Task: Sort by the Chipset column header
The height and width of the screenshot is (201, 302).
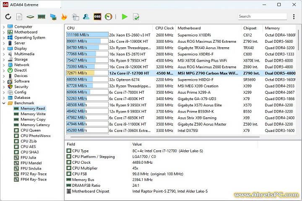Action: (x=252, y=28)
